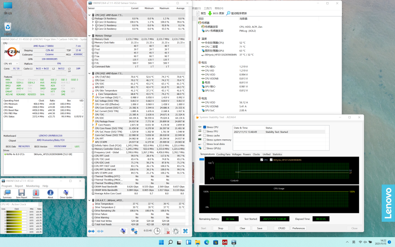Expand Core C6 Residency row
The width and height of the screenshot is (395, 247).
point(93,29)
